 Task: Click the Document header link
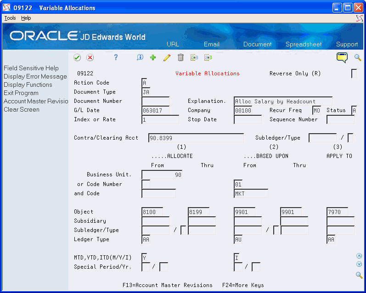[x=257, y=44]
